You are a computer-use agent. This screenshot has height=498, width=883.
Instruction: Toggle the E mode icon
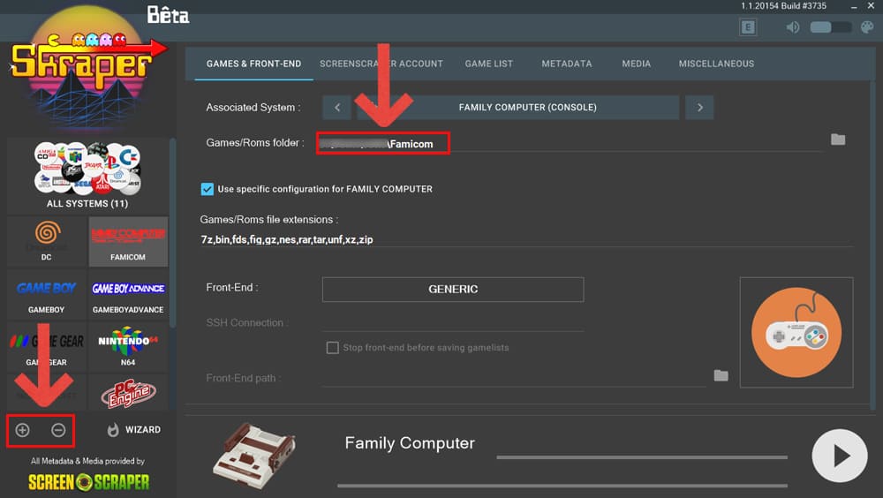pos(748,27)
